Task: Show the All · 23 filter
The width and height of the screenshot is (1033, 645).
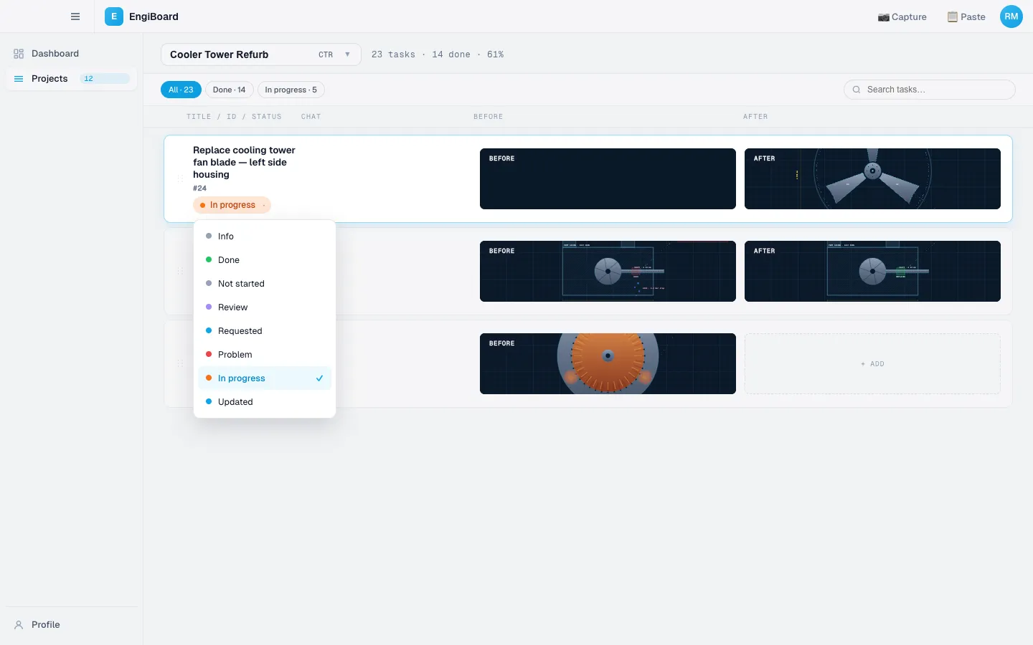Action: click(181, 90)
